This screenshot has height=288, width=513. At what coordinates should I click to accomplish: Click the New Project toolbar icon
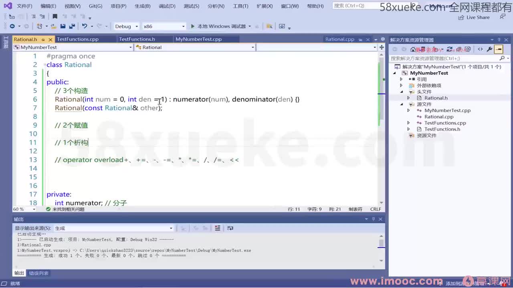(39, 26)
